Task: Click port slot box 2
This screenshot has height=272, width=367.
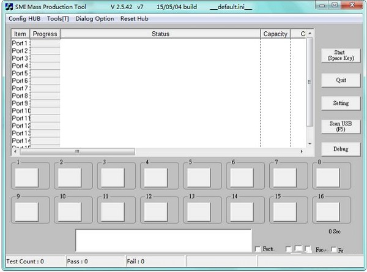Action: click(x=70, y=178)
